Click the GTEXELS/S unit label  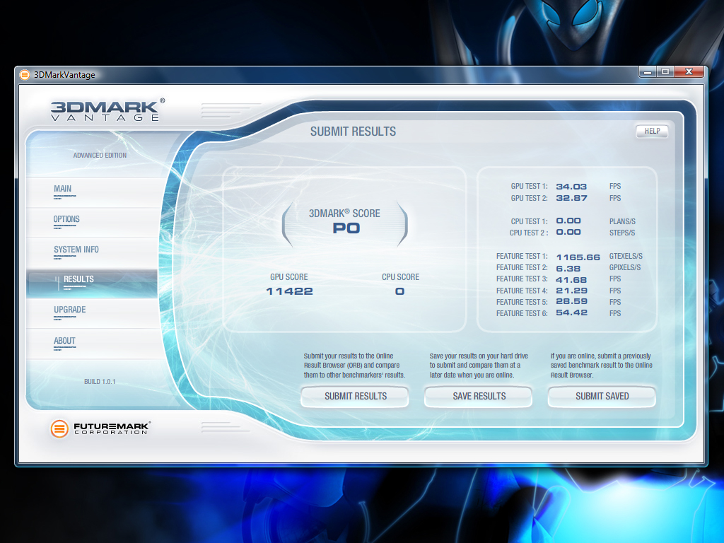(x=626, y=256)
